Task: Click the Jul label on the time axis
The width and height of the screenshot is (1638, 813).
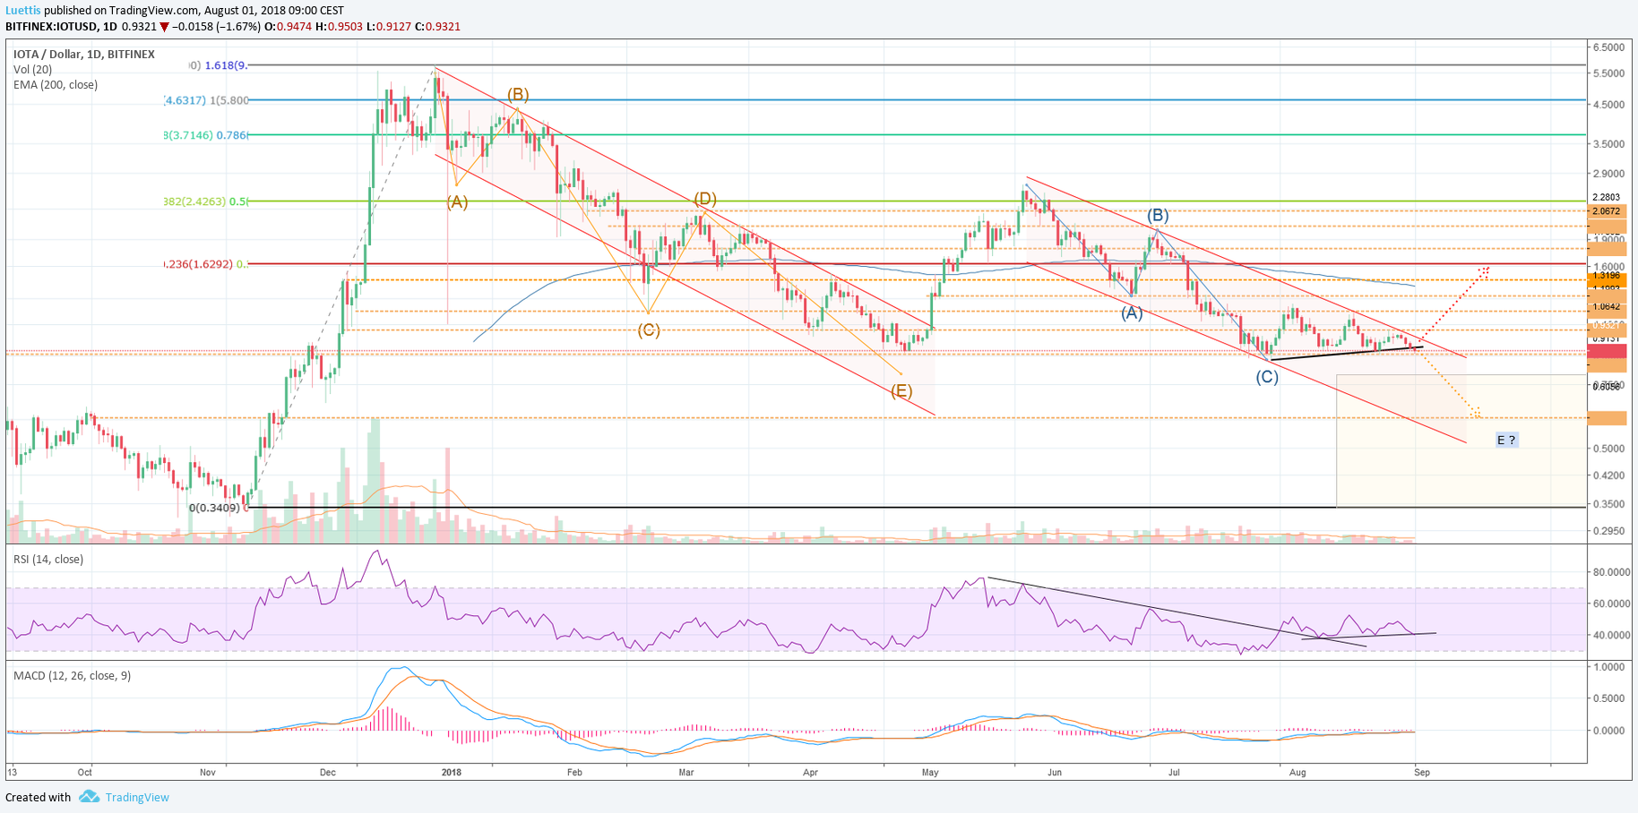Action: (x=1174, y=772)
